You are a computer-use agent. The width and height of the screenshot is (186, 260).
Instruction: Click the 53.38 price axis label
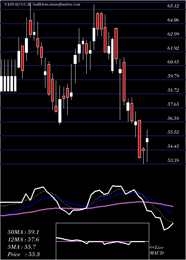pos(173,160)
